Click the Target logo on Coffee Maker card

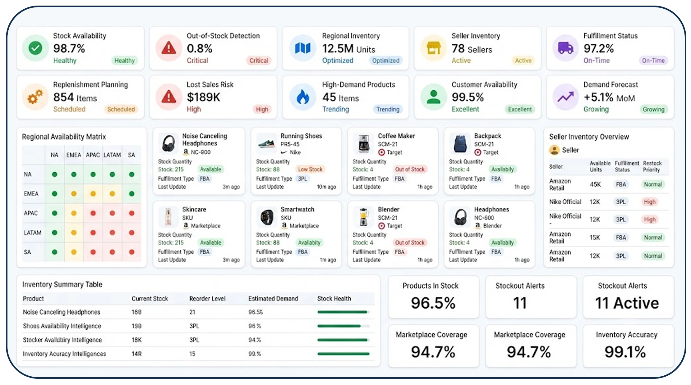coord(381,152)
